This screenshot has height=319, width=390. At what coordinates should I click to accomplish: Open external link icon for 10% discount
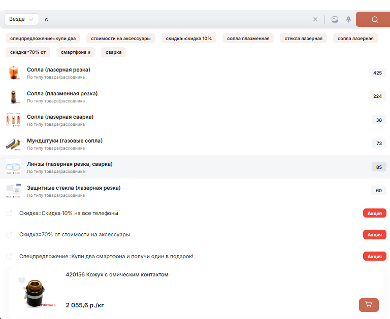pos(9,213)
